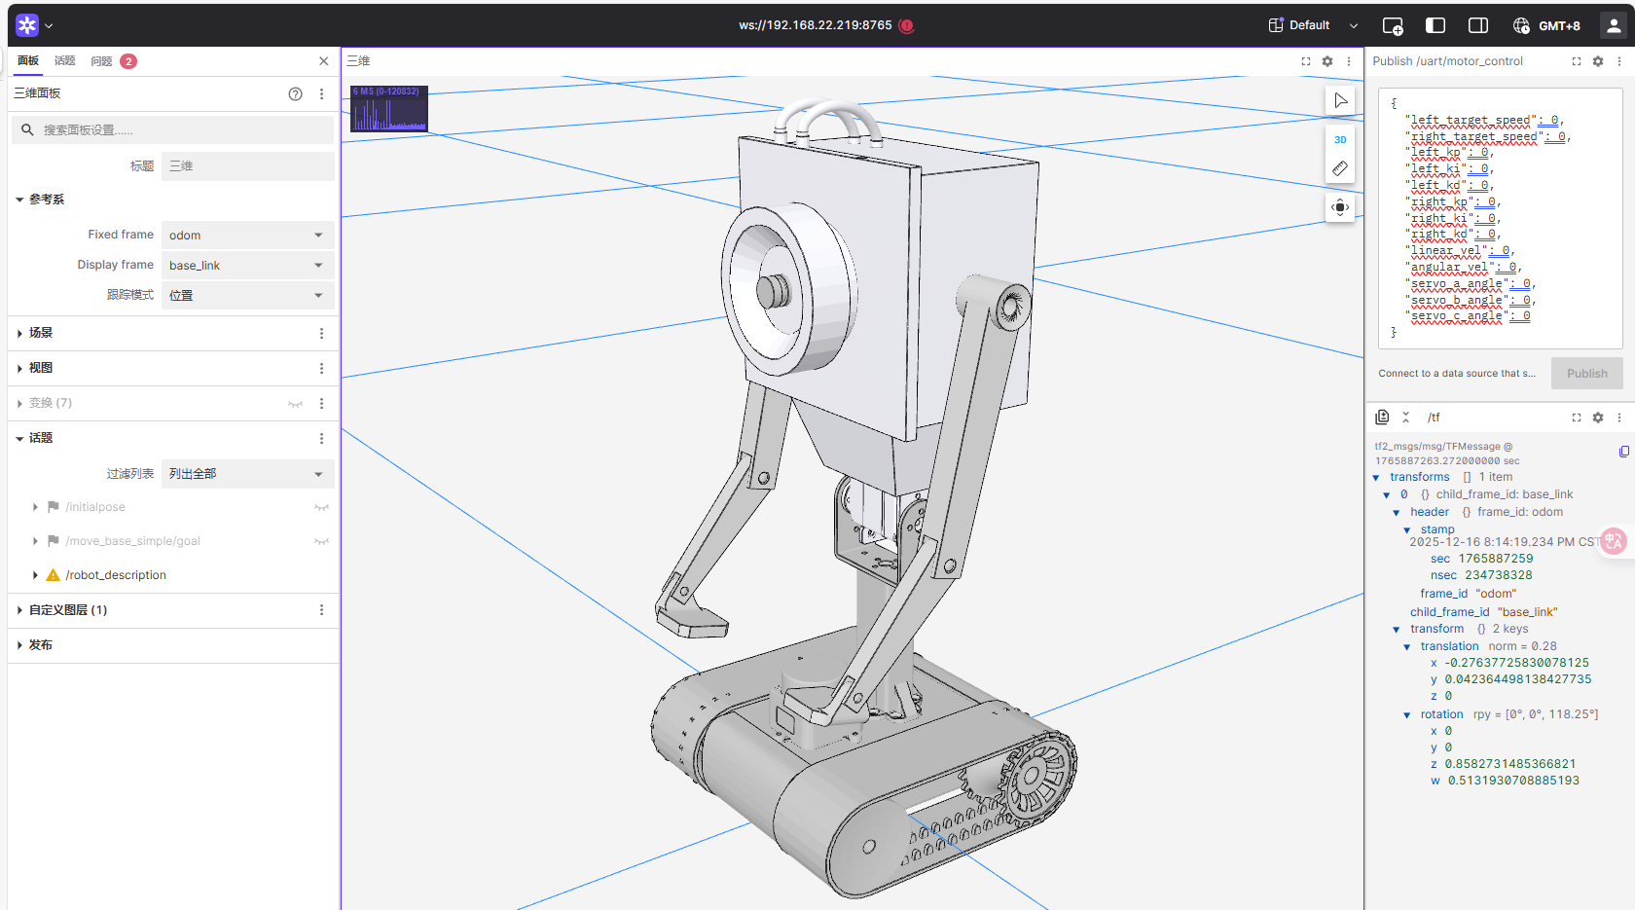Open help for 三维面板 settings

296,94
